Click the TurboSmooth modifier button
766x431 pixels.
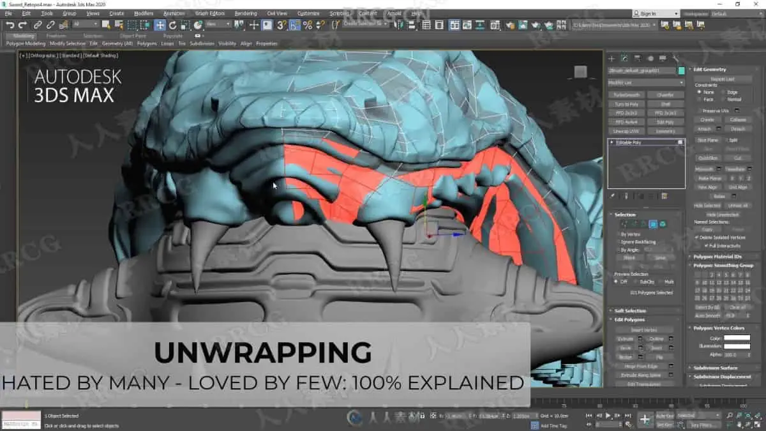627,95
